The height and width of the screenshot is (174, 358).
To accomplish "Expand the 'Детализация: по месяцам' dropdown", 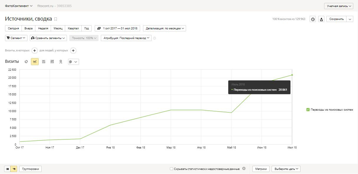I will pyautogui.click(x=165, y=28).
